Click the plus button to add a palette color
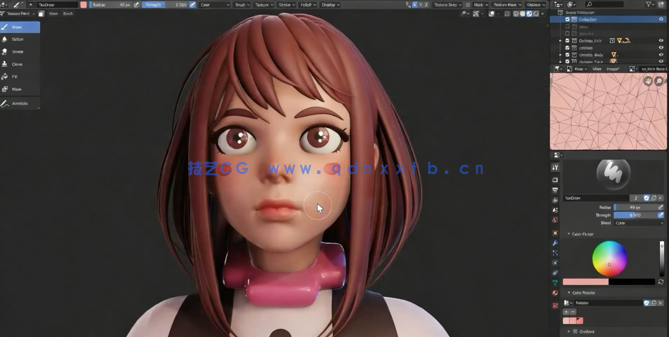 coord(566,311)
